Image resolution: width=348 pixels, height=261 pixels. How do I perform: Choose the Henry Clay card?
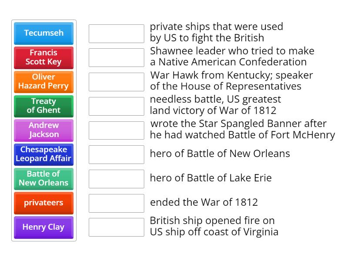[43, 228]
